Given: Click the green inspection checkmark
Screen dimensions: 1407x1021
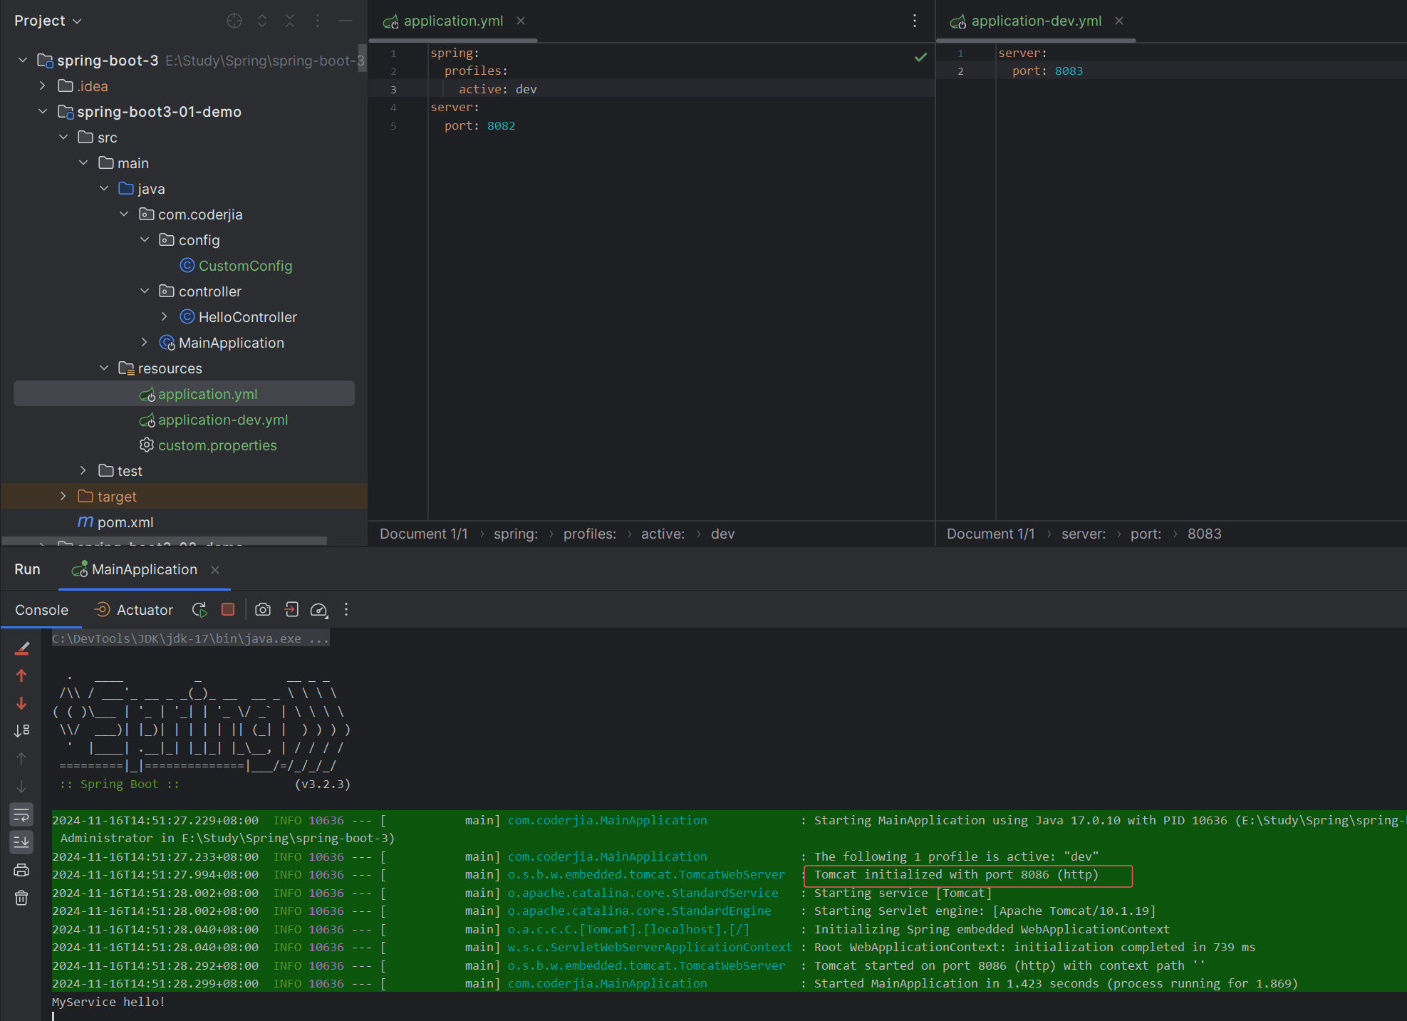Looking at the screenshot, I should (920, 57).
